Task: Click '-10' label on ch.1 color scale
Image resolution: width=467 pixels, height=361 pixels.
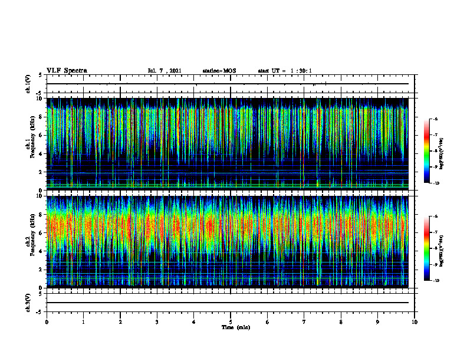Action: coord(436,183)
